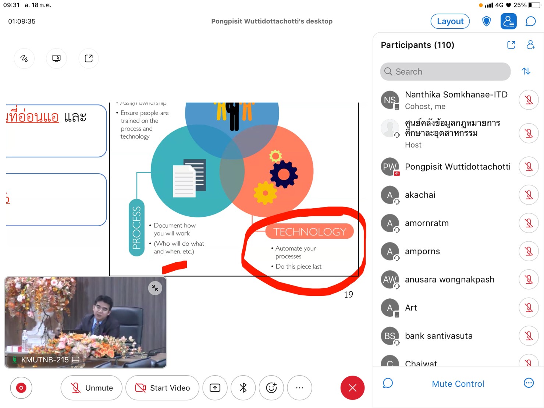
Task: Toggle mute for bank santivasuta
Action: coord(529,336)
